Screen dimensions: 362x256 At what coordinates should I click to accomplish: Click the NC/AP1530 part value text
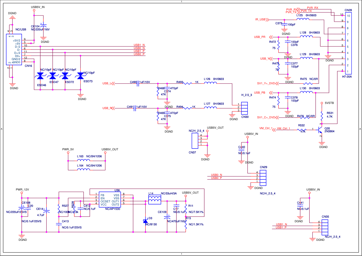(x=113, y=209)
